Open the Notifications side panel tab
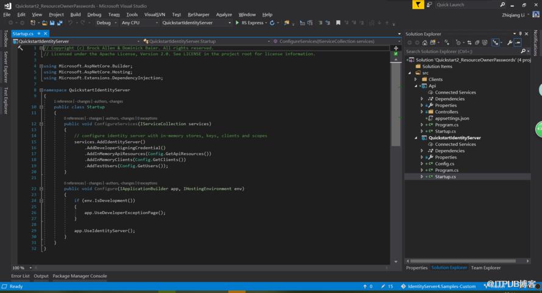 [x=535, y=43]
